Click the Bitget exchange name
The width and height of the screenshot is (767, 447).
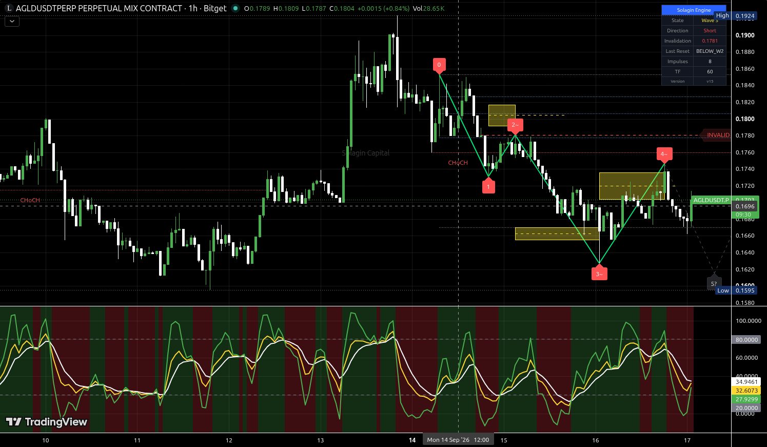[x=215, y=8]
